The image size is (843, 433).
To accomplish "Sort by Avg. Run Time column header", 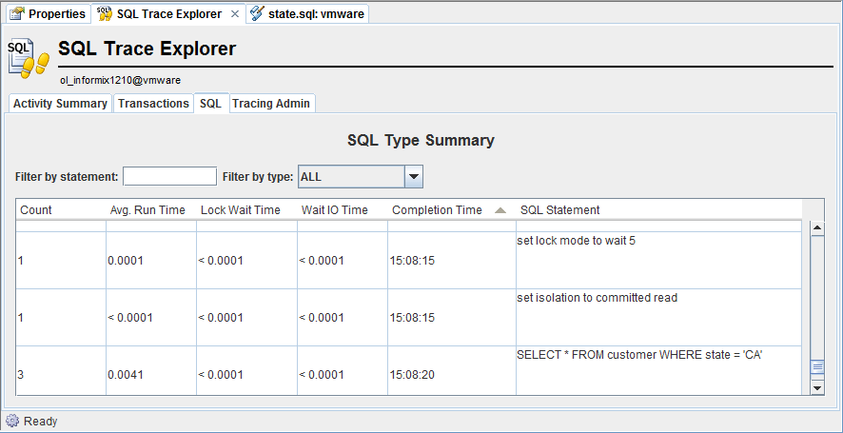I will (147, 210).
